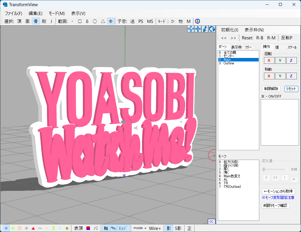301x232 pixels.
Task: Click the viewport rotate view icon
Action: [x=212, y=29]
